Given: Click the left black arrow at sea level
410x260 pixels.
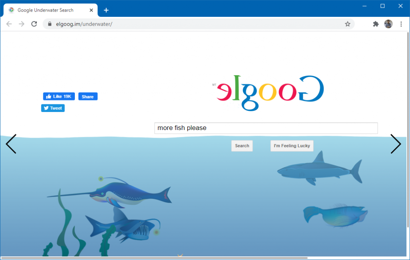Looking at the screenshot, I should (x=11, y=144).
